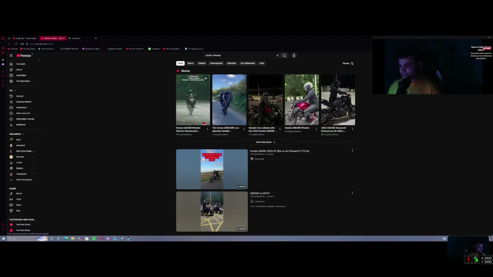
Task: Open YouTube Studio link in sidebar
Action: pos(23,225)
